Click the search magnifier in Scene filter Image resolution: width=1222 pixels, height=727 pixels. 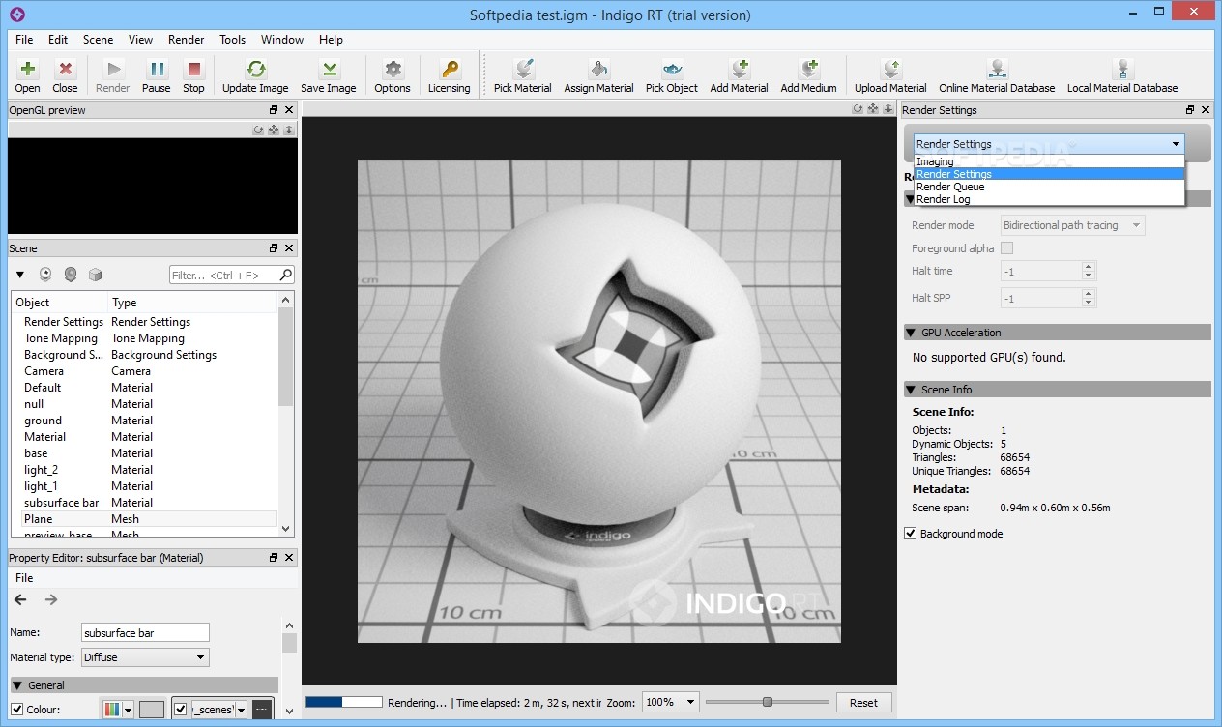coord(286,275)
